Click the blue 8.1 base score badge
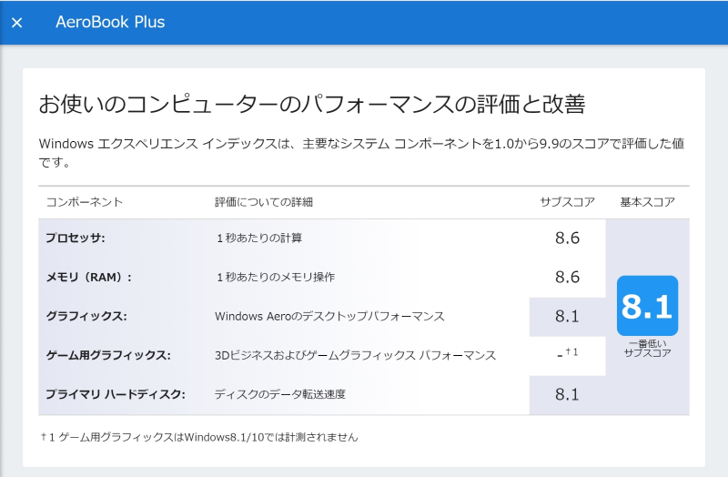Screen dimensions: 728x477 pyautogui.click(x=647, y=306)
